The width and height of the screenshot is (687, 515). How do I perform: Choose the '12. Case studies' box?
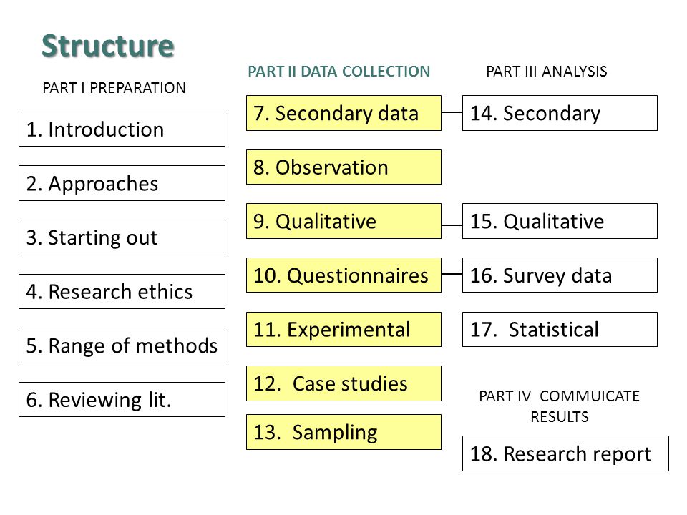343,383
